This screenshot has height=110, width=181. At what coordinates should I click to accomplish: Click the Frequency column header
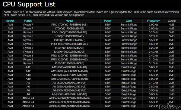coord(153,21)
